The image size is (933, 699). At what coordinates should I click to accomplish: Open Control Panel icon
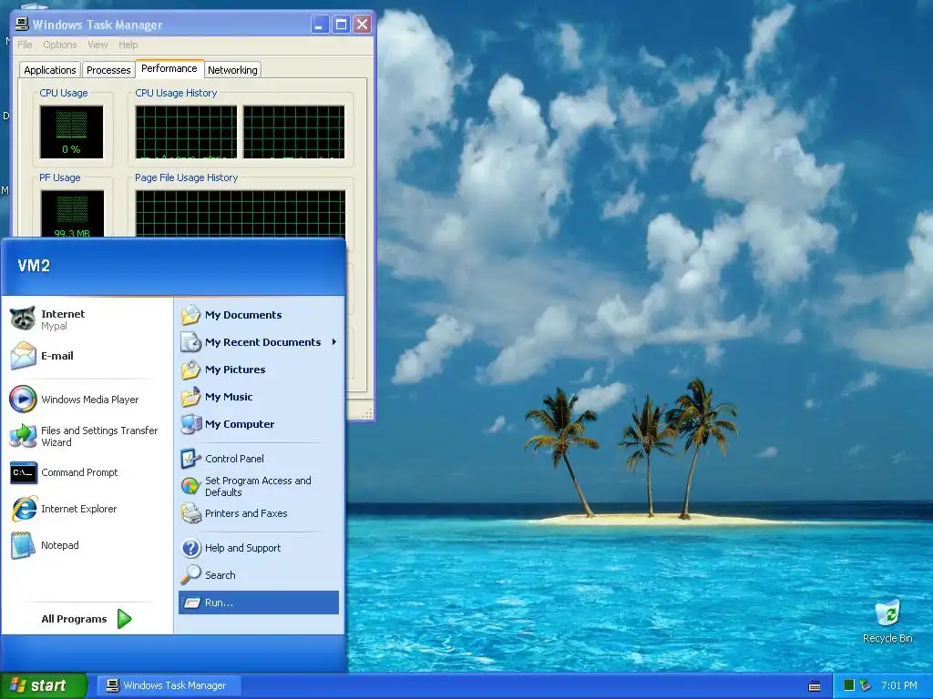pos(190,459)
